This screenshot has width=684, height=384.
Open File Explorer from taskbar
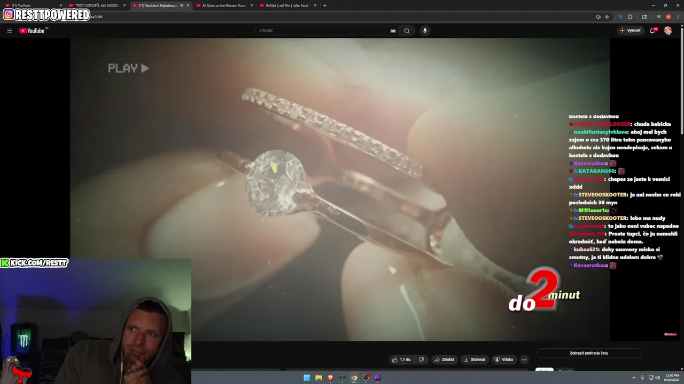pyautogui.click(x=318, y=378)
